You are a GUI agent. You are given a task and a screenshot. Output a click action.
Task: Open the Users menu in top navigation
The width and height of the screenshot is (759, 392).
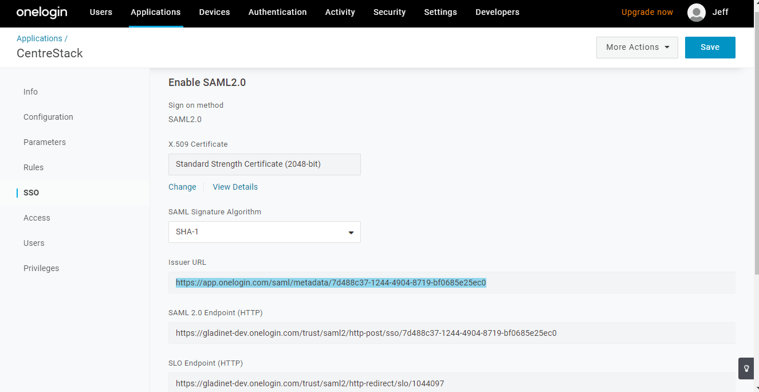point(101,12)
